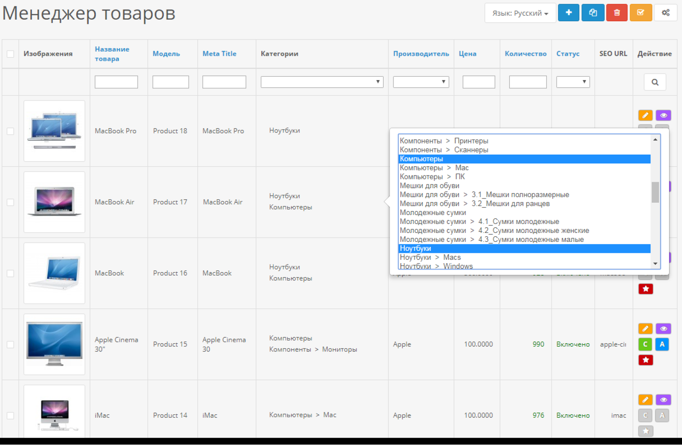The image size is (682, 445).
Task: Open the MacBook Pro product thumbnail
Action: tap(55, 131)
